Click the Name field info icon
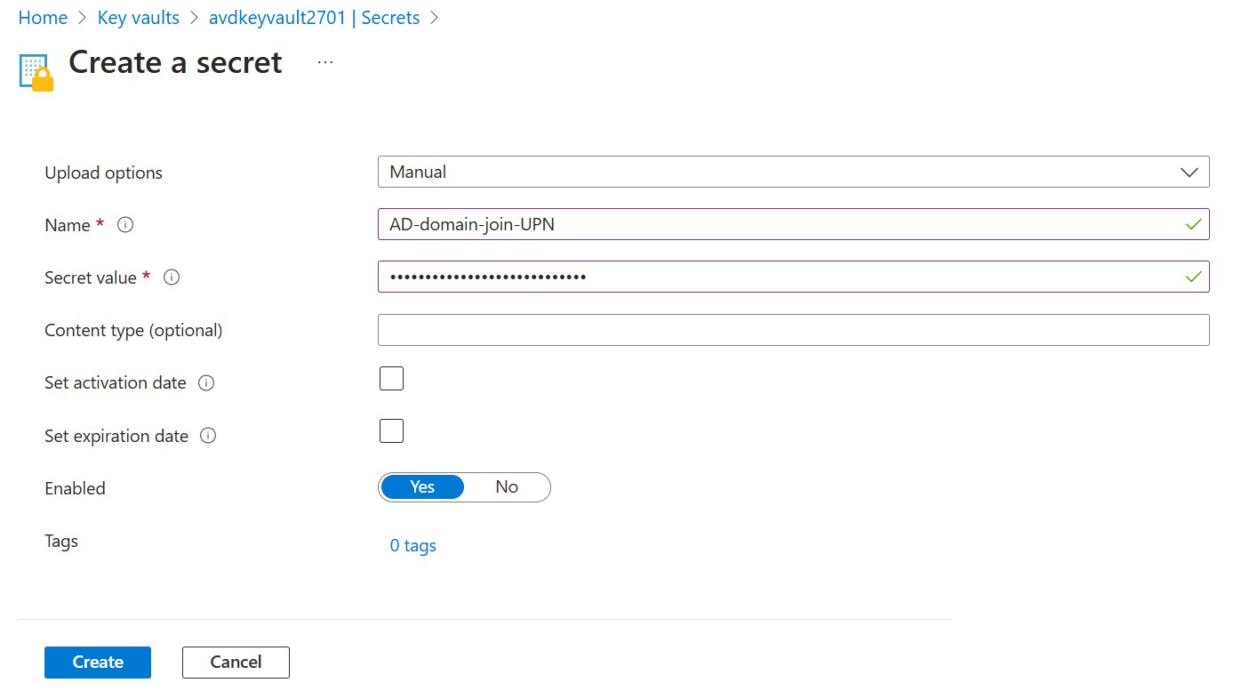 coord(125,225)
